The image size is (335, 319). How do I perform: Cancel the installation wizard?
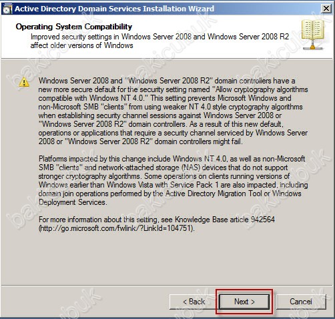click(x=301, y=302)
